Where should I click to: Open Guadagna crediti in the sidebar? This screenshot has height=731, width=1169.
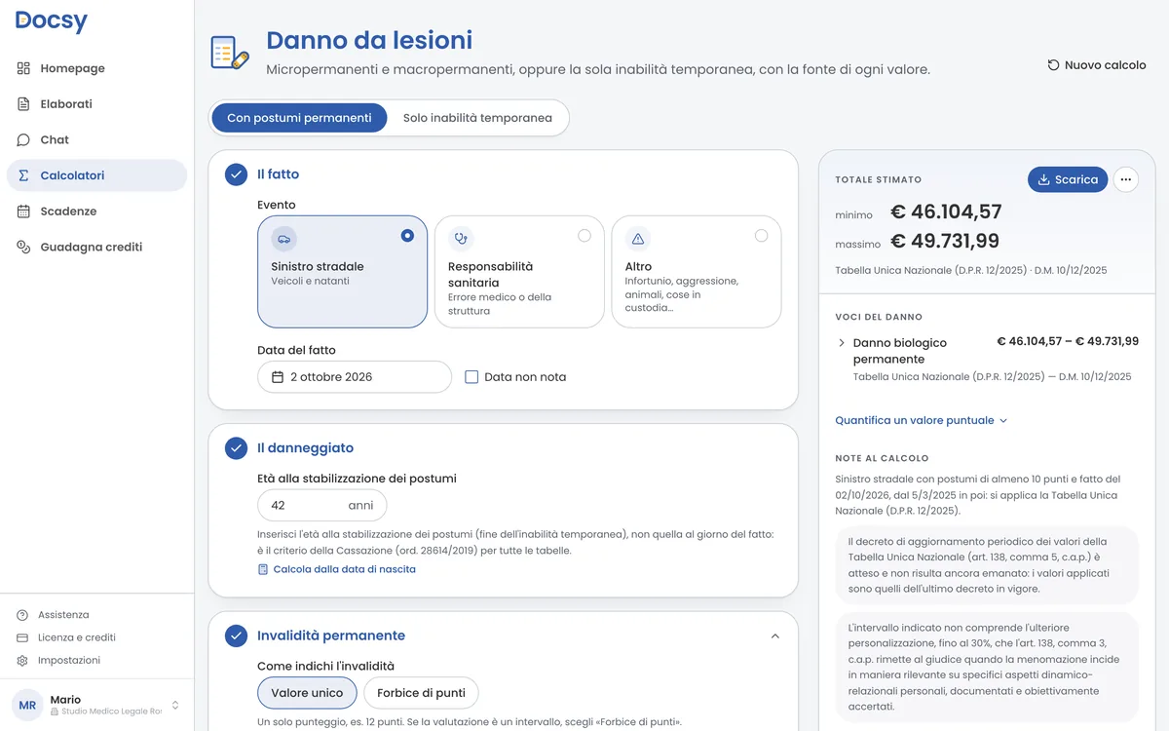96,247
